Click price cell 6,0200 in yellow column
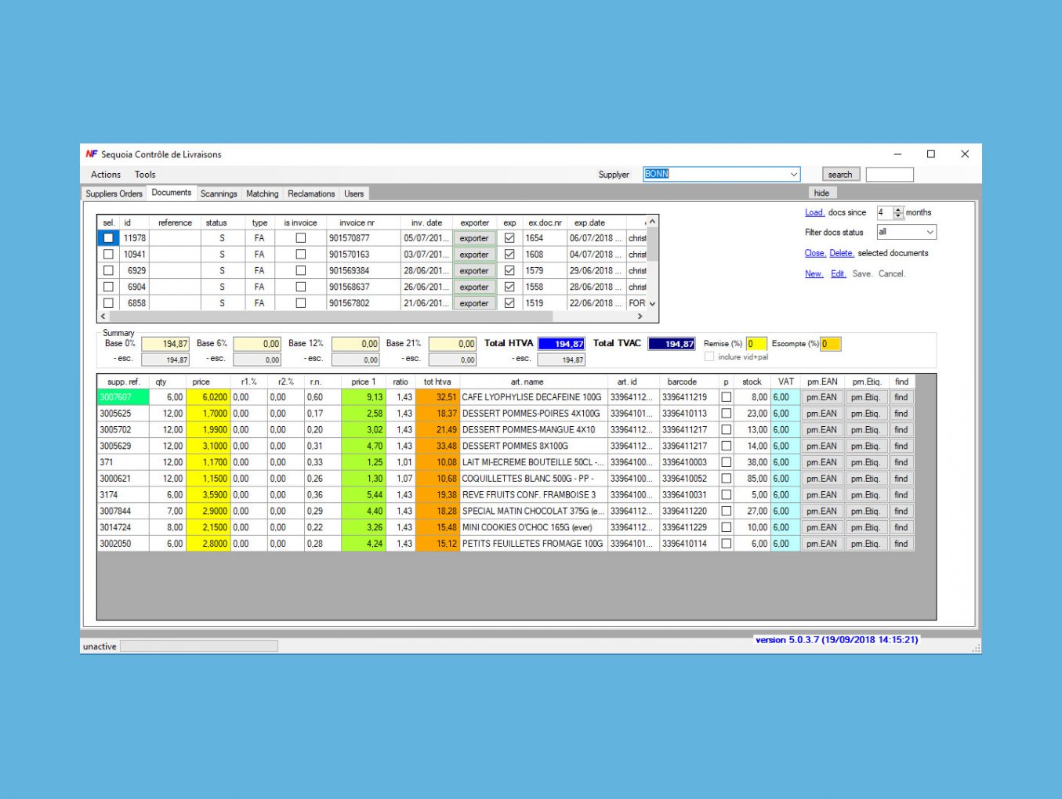The height and width of the screenshot is (799, 1062). point(208,397)
